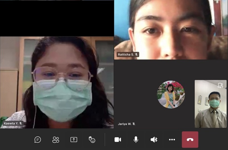Click muted mic icon beside Ratticha S.
228x150 pixels.
pyautogui.click(x=136, y=54)
